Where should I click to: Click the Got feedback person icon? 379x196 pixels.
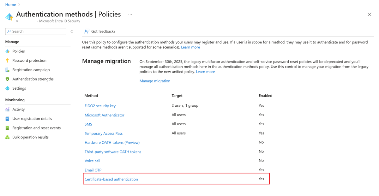coord(87,31)
